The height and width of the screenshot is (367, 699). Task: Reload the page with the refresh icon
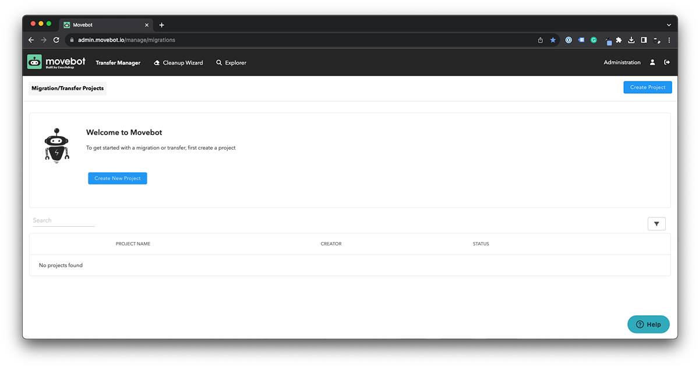(56, 40)
